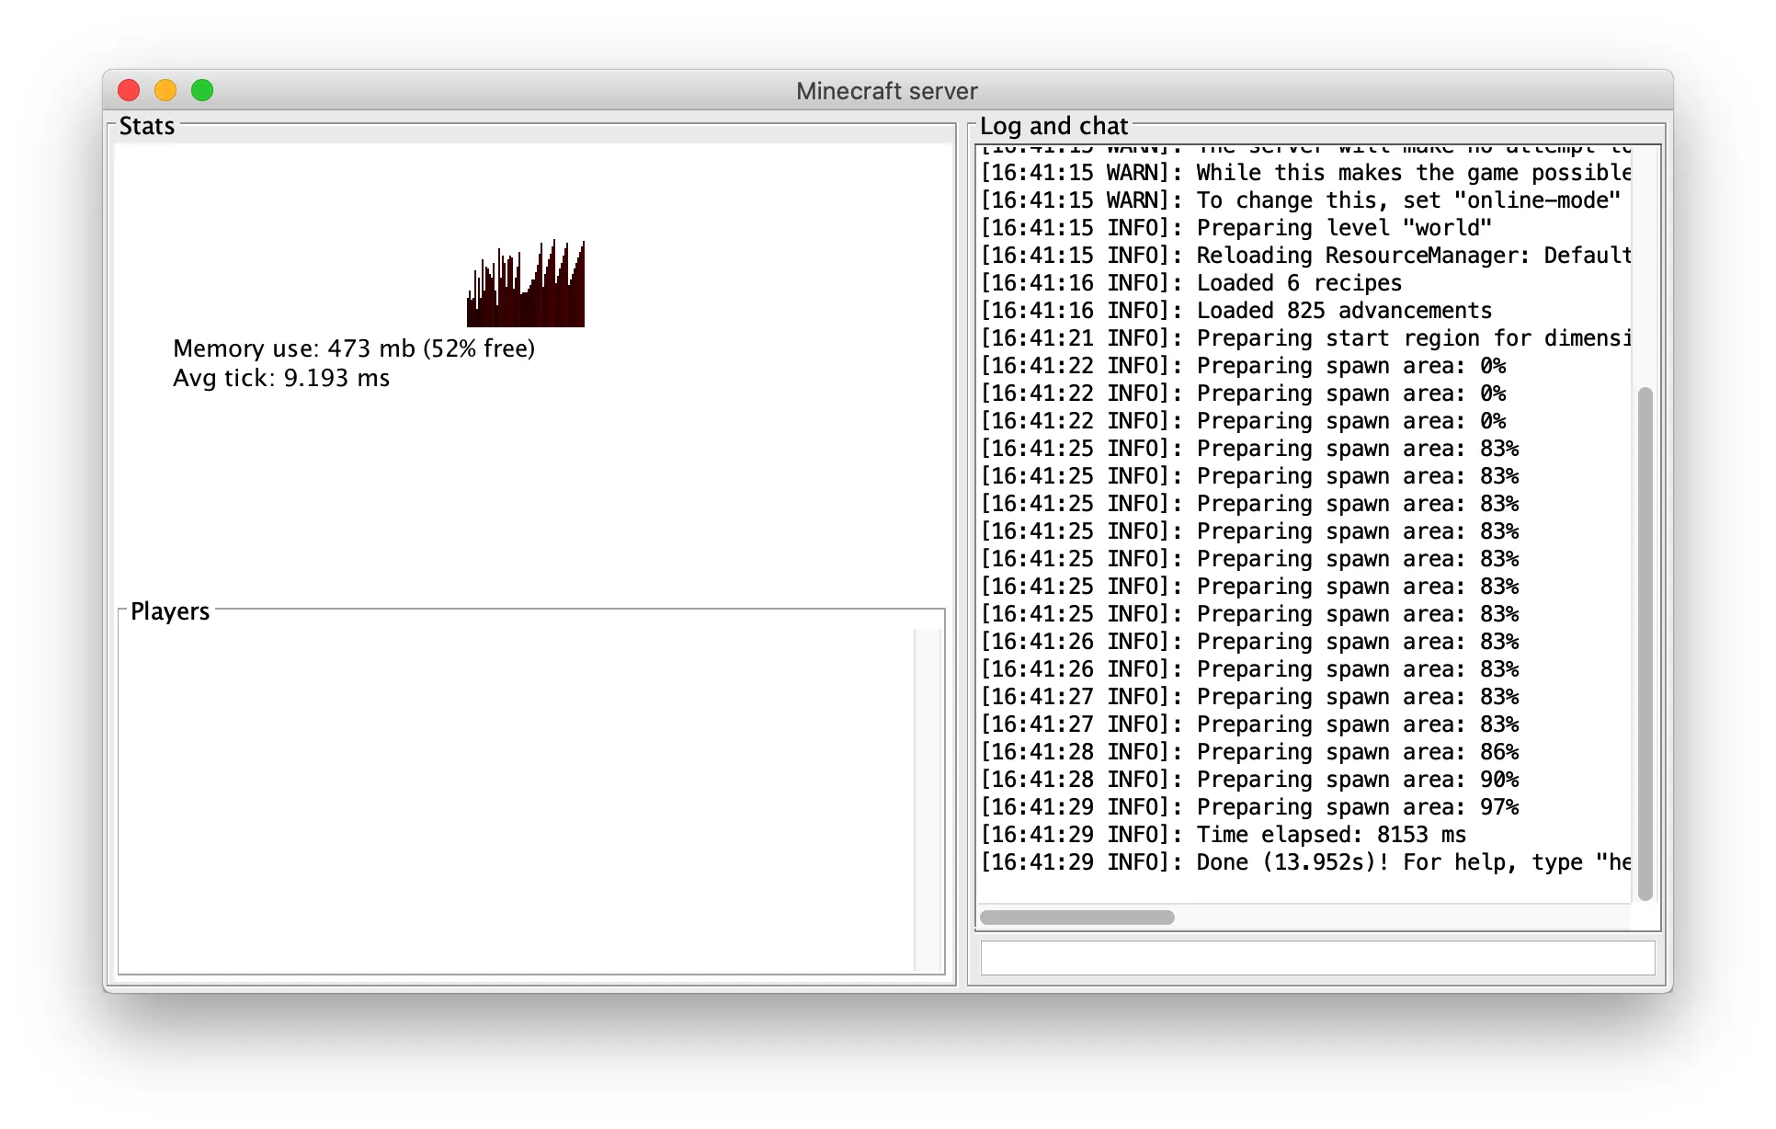Select the "Loaded 6 recipes" log line
Viewport: 1776px width, 1129px height.
point(1191,283)
